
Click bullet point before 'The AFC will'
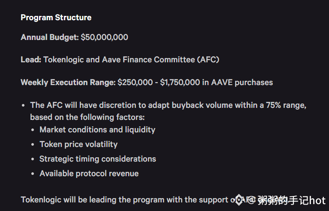pos(23,105)
